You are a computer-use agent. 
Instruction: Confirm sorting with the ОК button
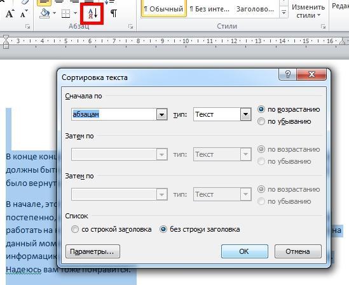[244, 251]
